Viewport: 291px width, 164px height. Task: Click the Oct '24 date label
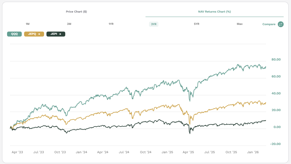(x=146, y=152)
